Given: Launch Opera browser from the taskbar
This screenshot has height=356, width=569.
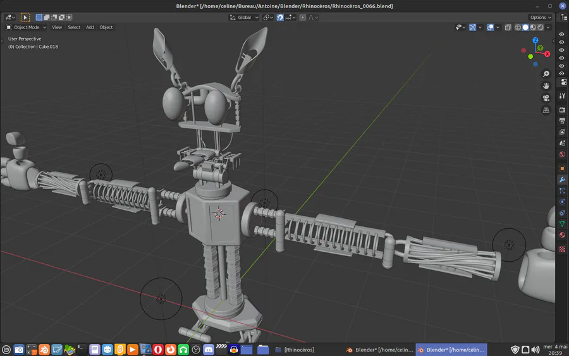Looking at the screenshot, I should [x=158, y=350].
